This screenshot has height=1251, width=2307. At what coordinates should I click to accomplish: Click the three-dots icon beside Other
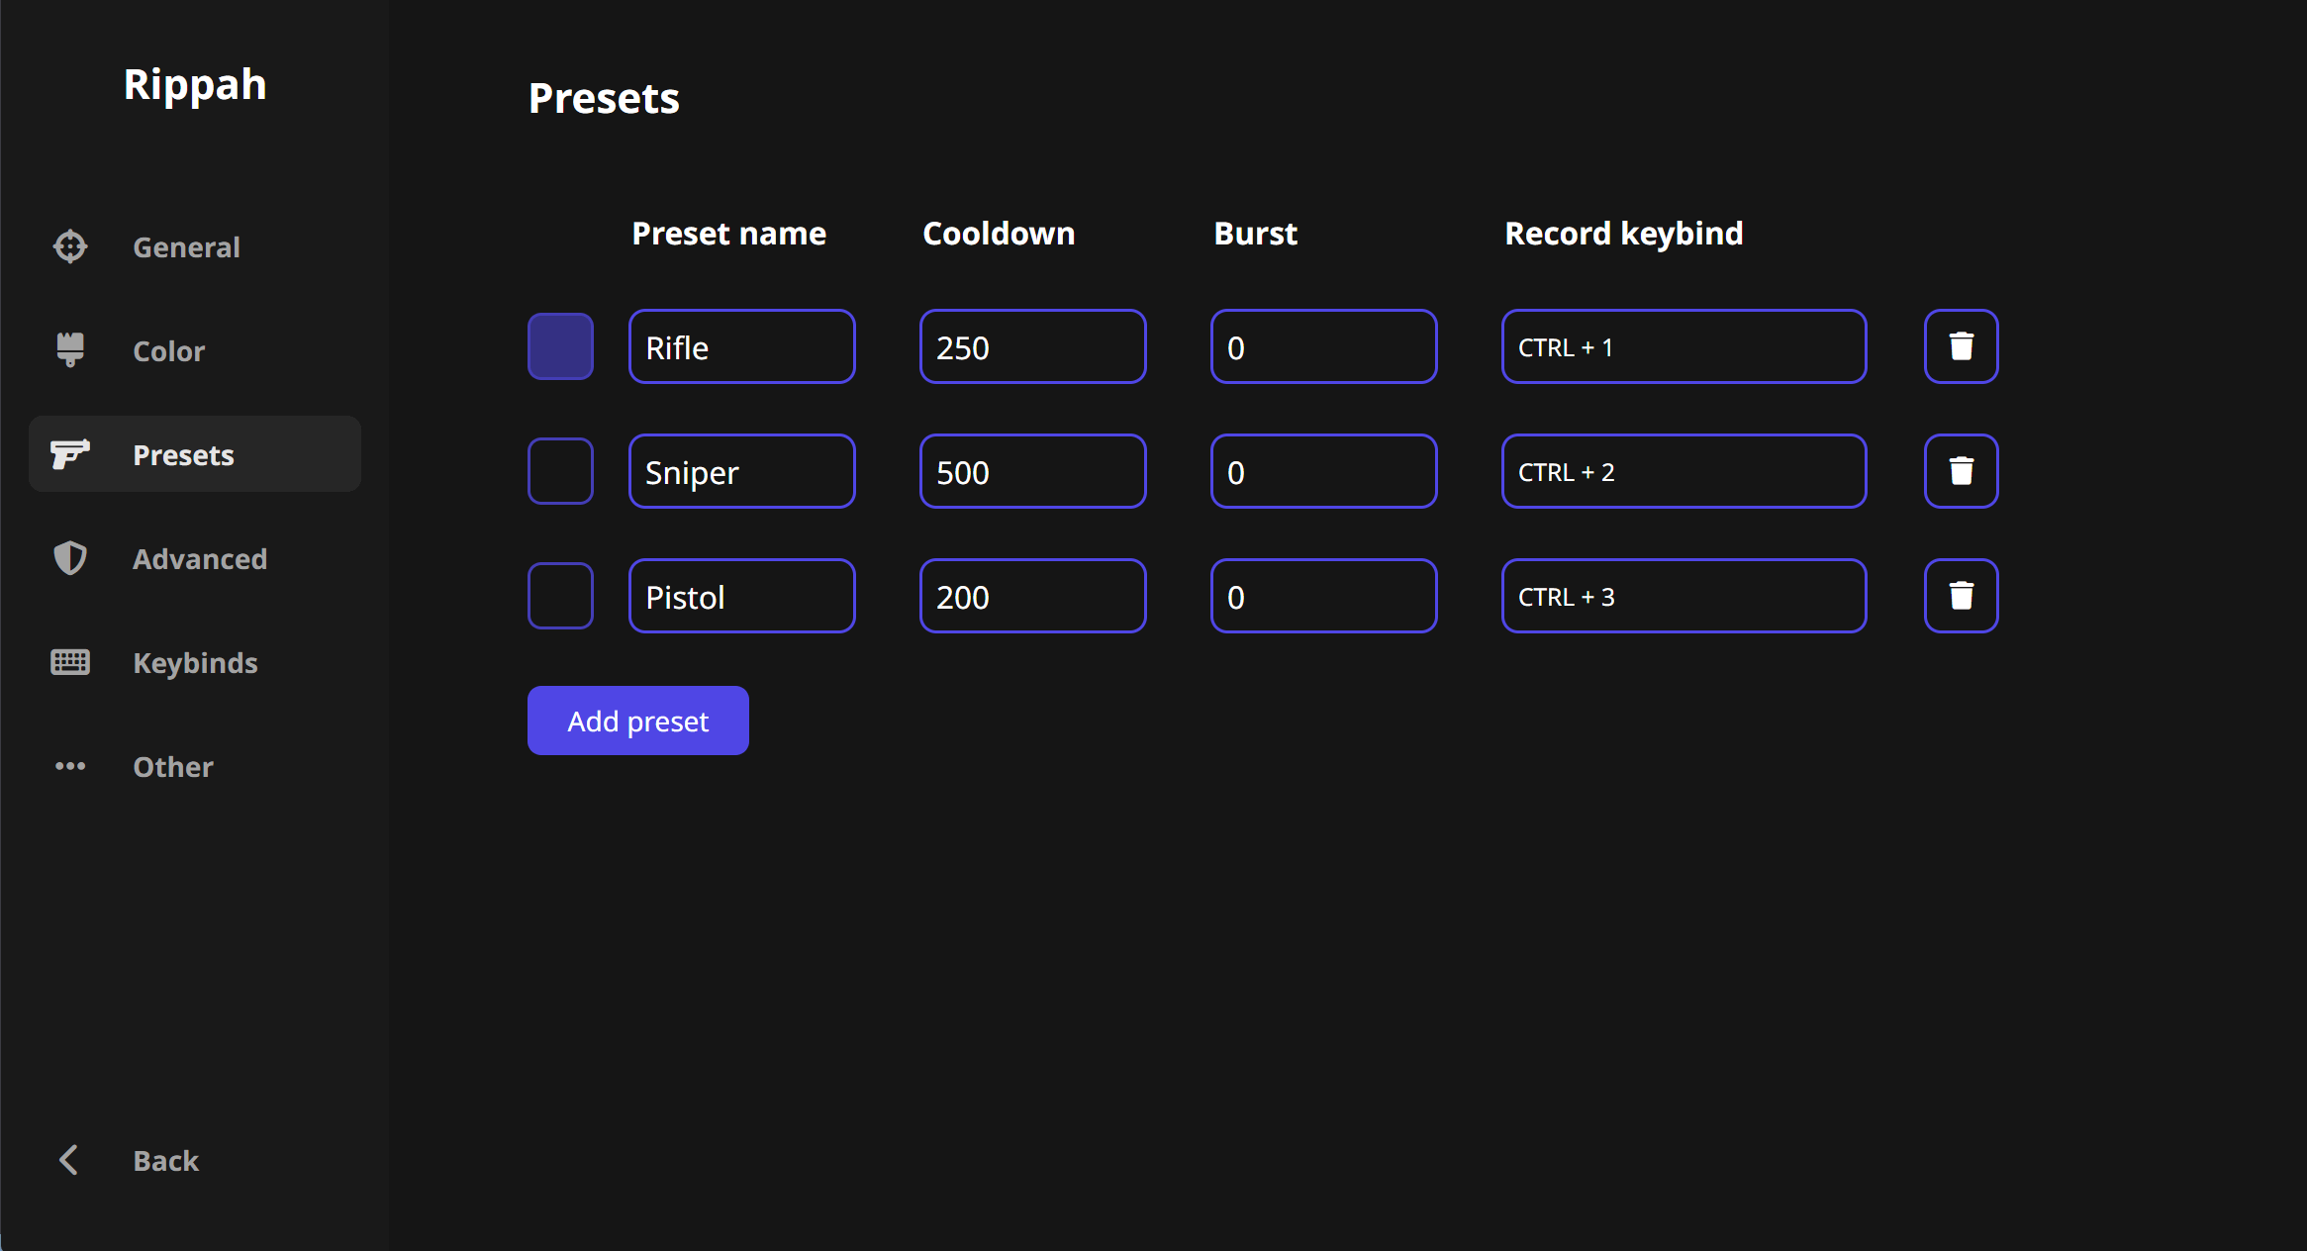click(x=70, y=766)
